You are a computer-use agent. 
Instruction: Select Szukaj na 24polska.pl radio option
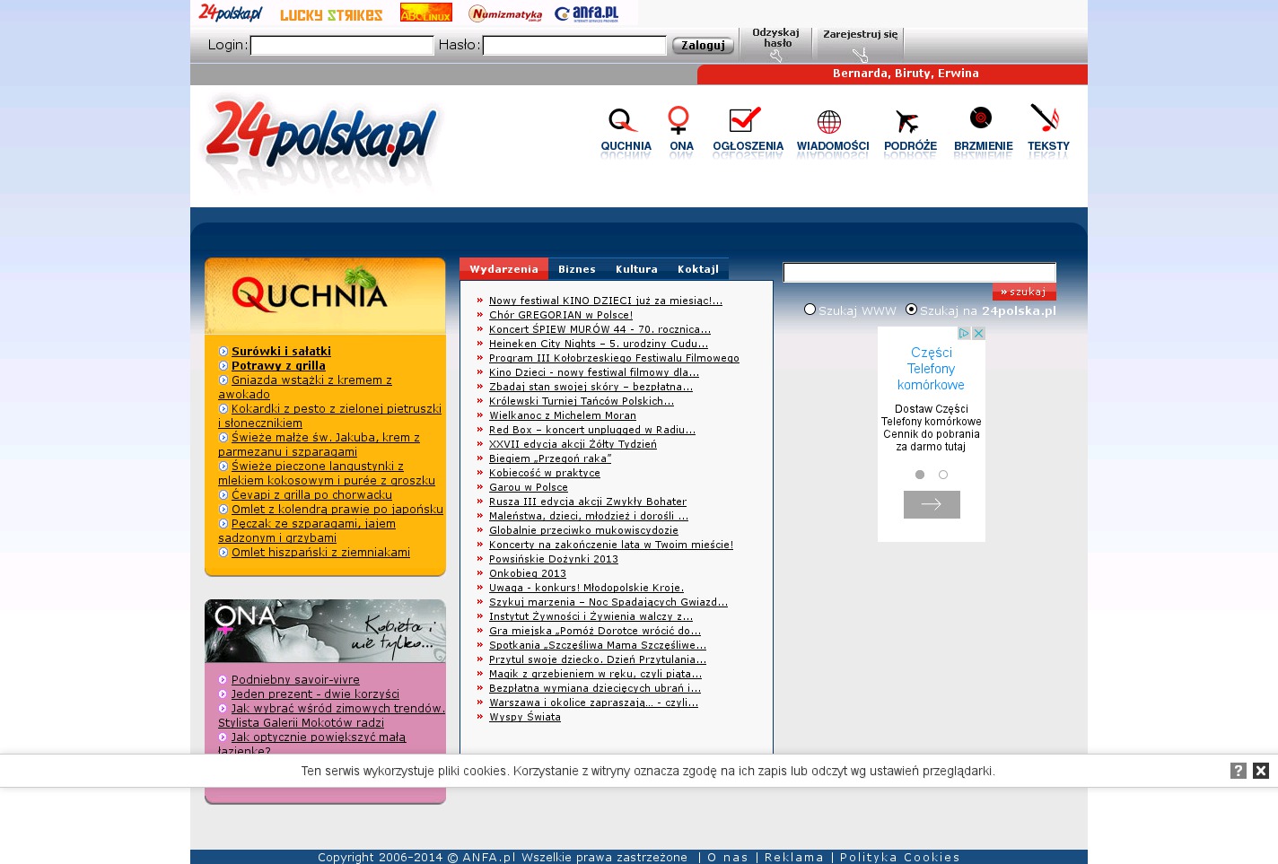(912, 310)
